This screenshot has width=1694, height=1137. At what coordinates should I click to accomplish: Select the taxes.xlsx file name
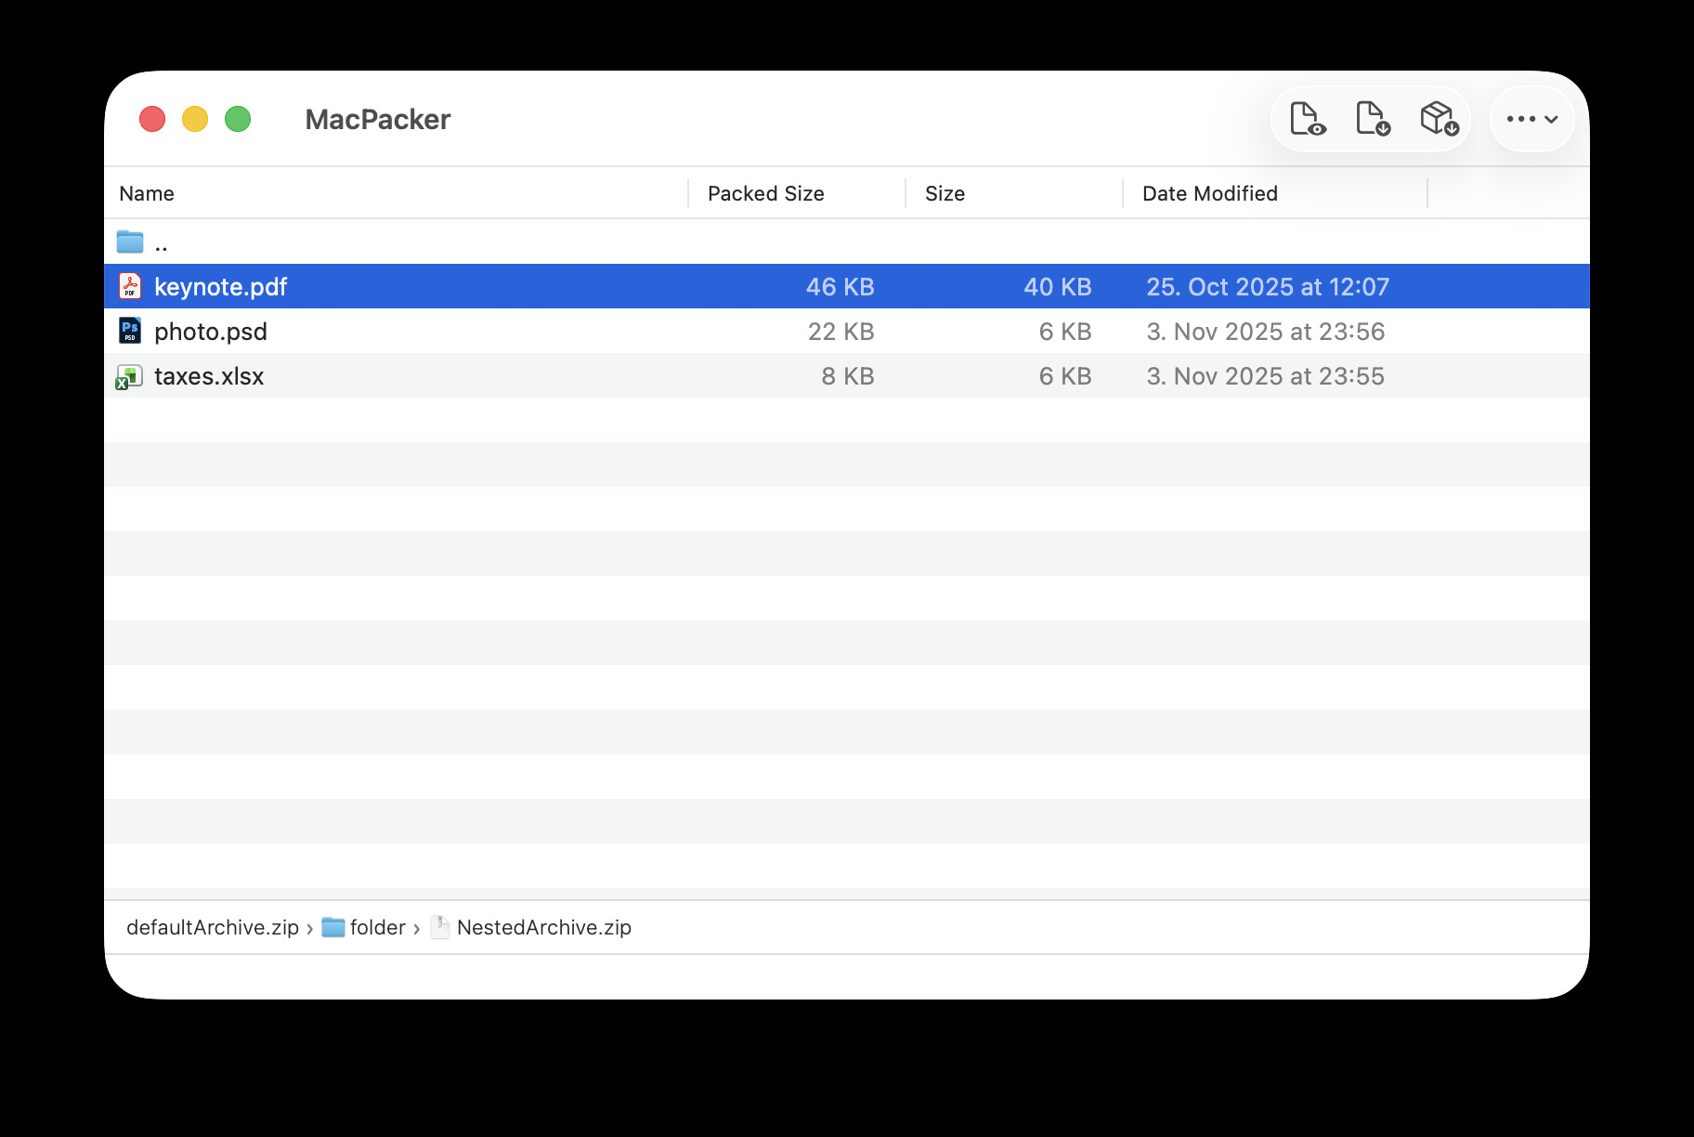click(209, 376)
